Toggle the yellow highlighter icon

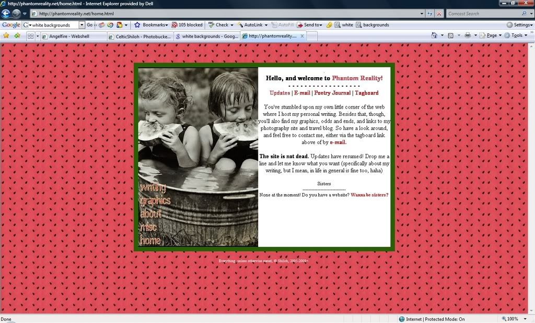329,25
